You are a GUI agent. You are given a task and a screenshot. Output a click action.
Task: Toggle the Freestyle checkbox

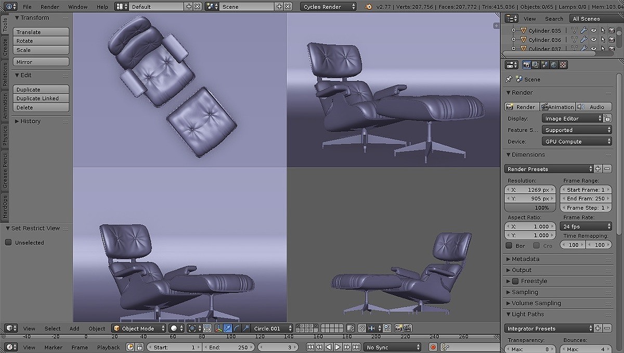(x=515, y=281)
